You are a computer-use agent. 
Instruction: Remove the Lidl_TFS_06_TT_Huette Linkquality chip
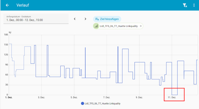141,26
